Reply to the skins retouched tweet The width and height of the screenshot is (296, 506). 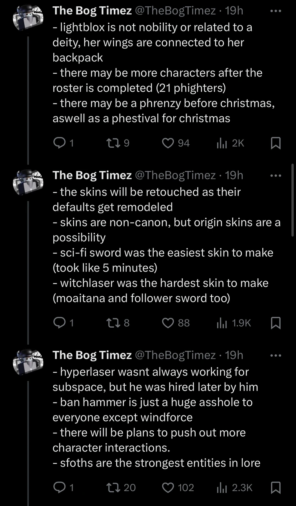pos(59,323)
